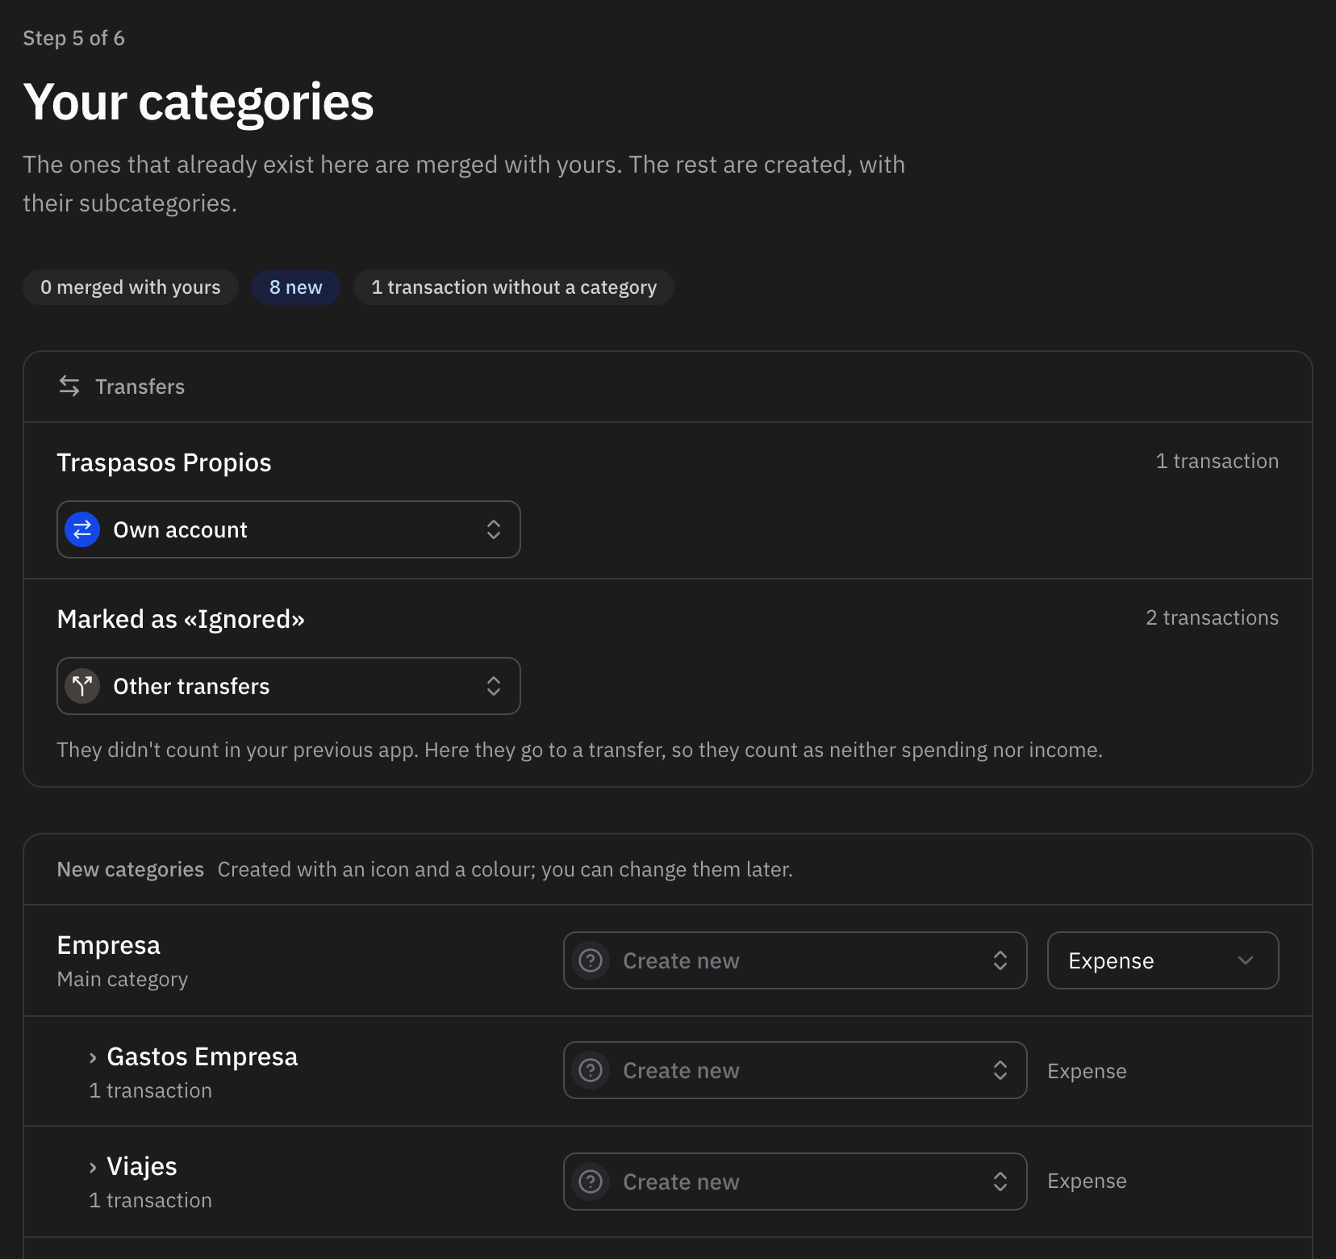Open the Expense type dropdown for Empresa
The width and height of the screenshot is (1336, 1259).
click(1163, 960)
